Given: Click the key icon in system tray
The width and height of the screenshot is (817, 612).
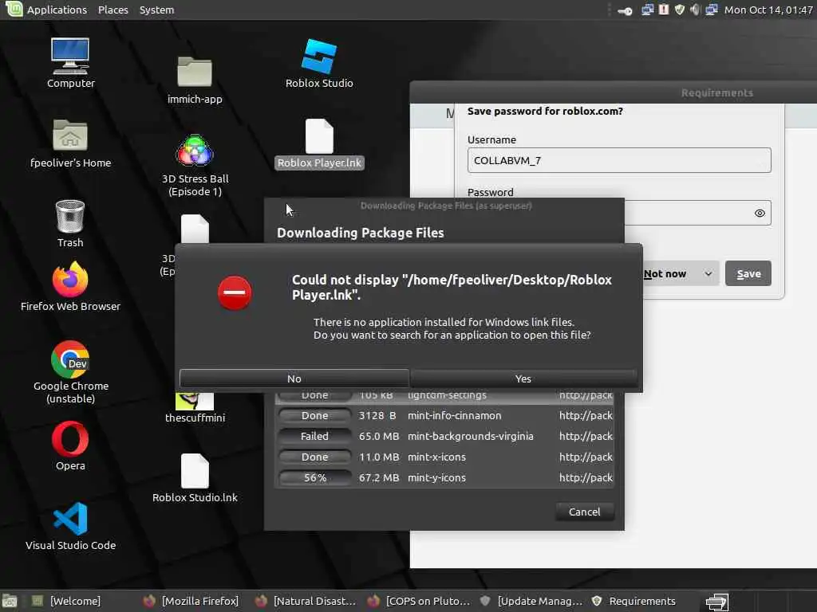Looking at the screenshot, I should [625, 10].
